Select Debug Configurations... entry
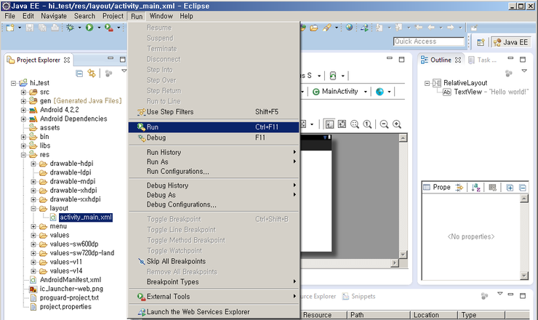The width and height of the screenshot is (538, 320). click(x=214, y=204)
